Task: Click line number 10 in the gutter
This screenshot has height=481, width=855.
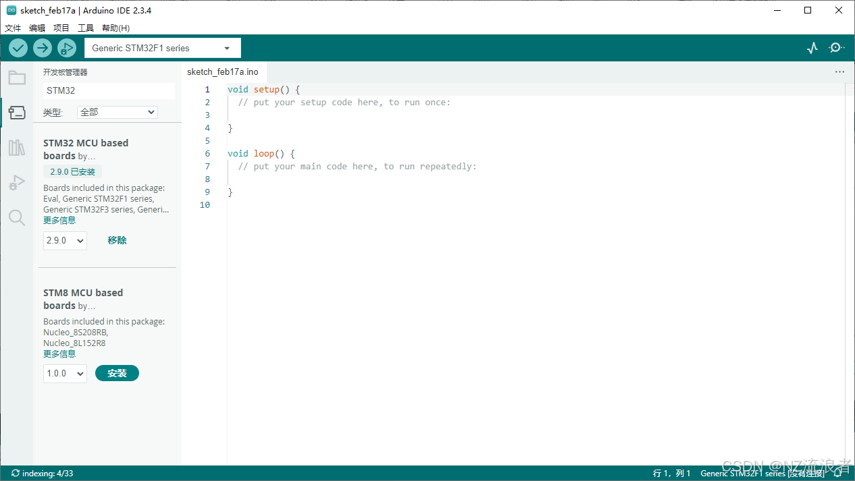Action: point(205,204)
